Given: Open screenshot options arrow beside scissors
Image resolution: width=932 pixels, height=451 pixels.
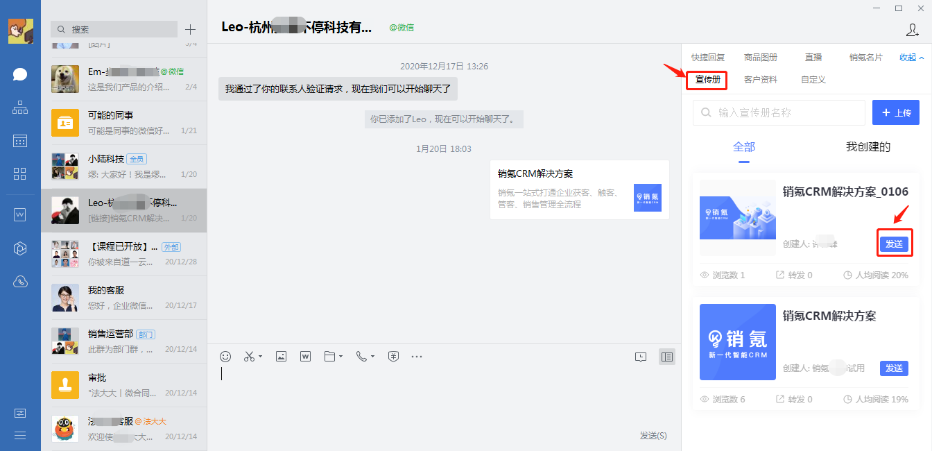Looking at the screenshot, I should [260, 357].
